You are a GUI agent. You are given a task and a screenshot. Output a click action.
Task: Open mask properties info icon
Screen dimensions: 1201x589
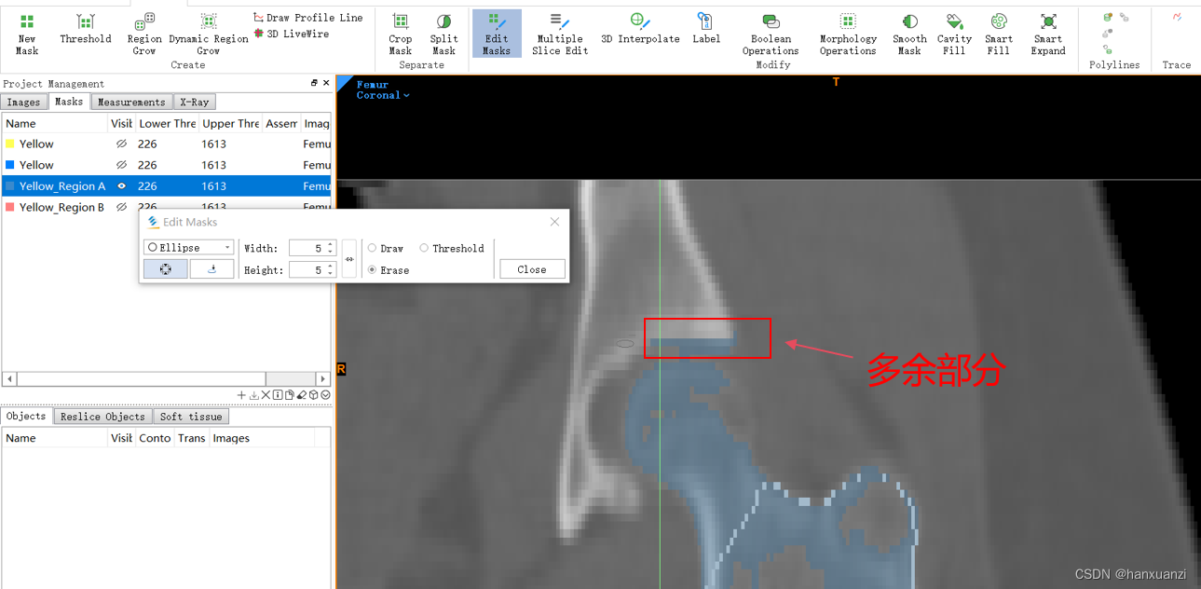tap(278, 395)
